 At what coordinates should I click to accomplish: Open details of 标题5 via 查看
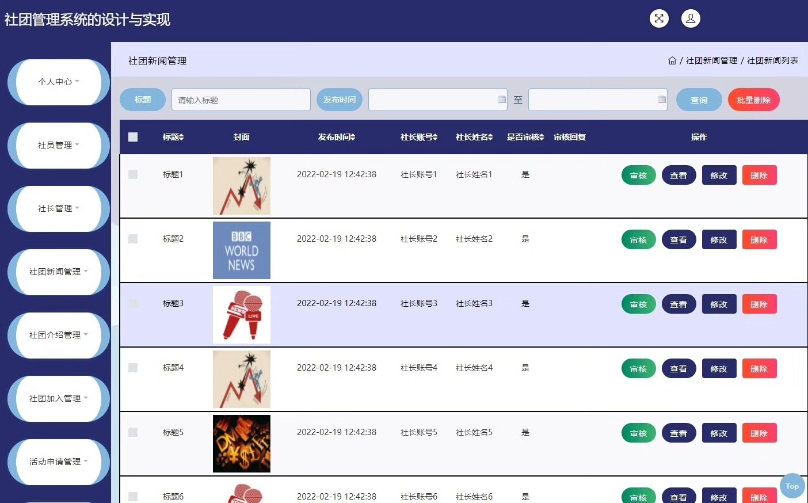(x=679, y=433)
